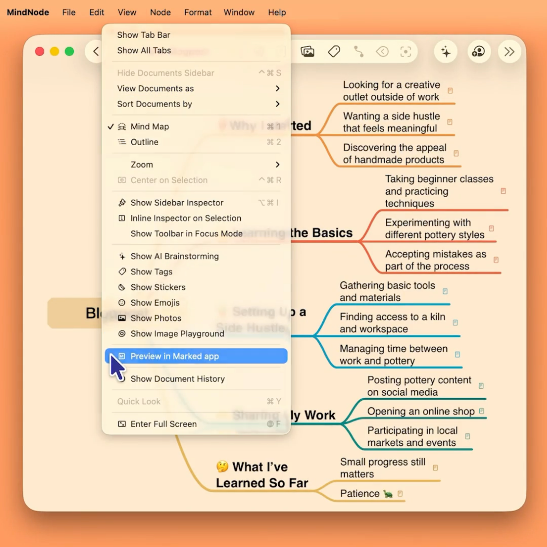Open note icon beside 'Opening an online shop'
Screen dimensions: 547x547
click(x=482, y=411)
